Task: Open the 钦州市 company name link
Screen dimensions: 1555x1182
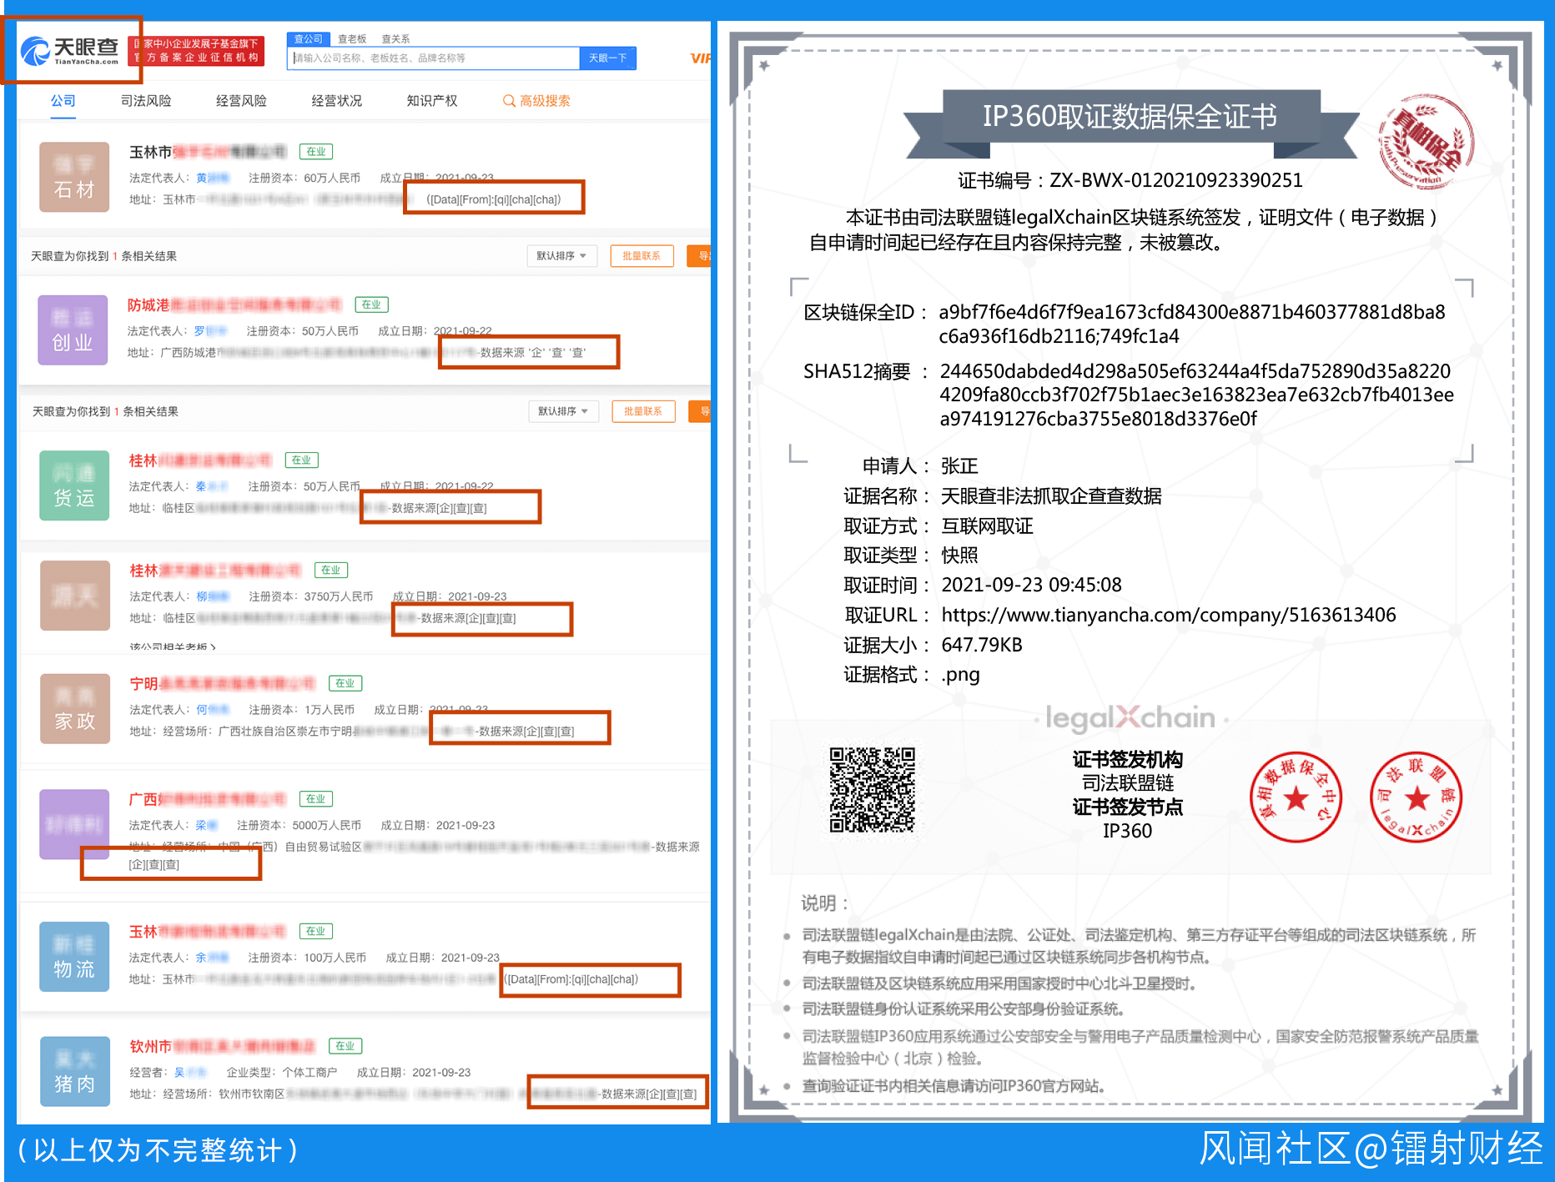Action: 223,1046
